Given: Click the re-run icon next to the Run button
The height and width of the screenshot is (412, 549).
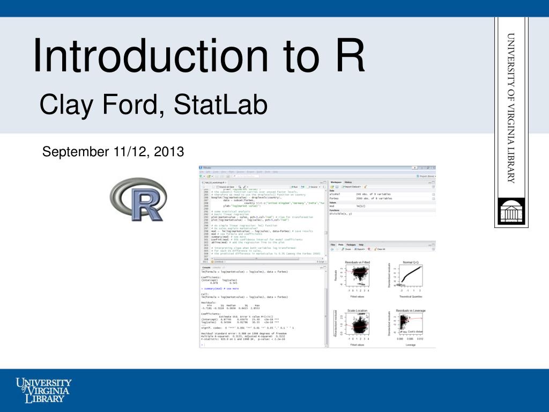Looking at the screenshot, I should (303, 187).
